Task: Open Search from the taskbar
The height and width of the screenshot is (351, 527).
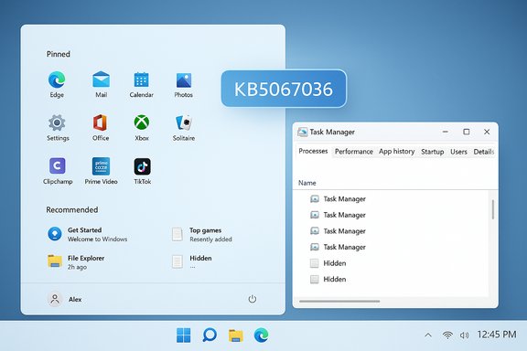Action: coord(210,335)
